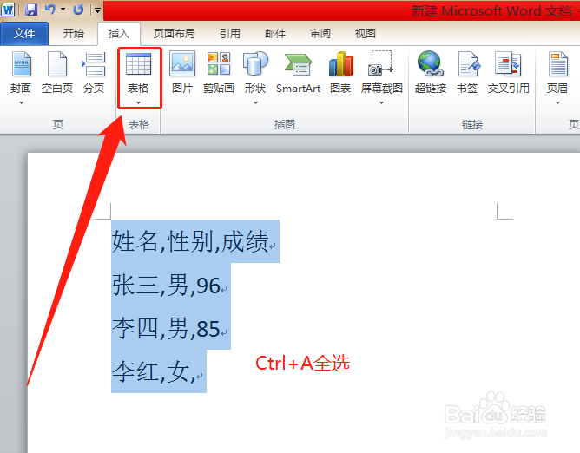Select the 插入 ribbon tab
The height and width of the screenshot is (453, 580).
tap(119, 34)
